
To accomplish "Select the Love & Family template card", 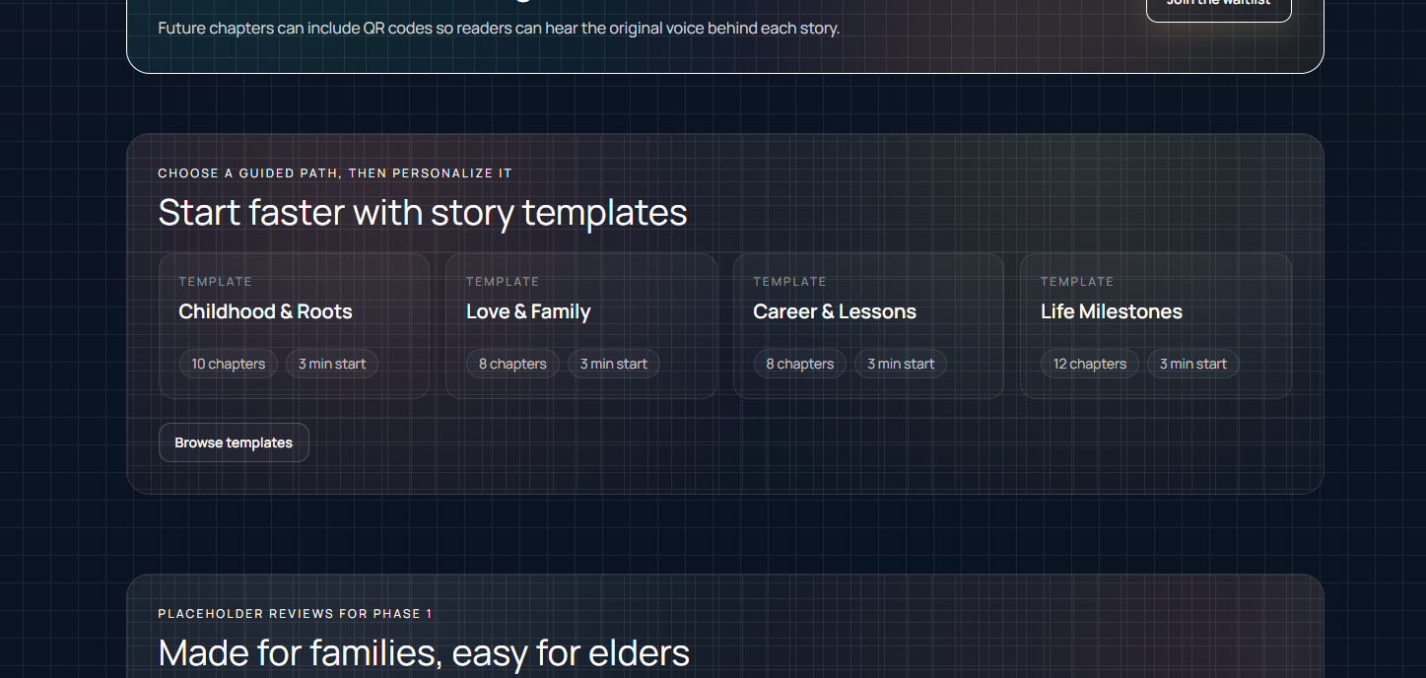I will 580,325.
